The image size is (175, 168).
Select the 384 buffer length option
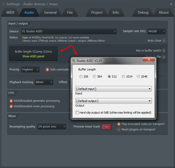[x=95, y=77]
